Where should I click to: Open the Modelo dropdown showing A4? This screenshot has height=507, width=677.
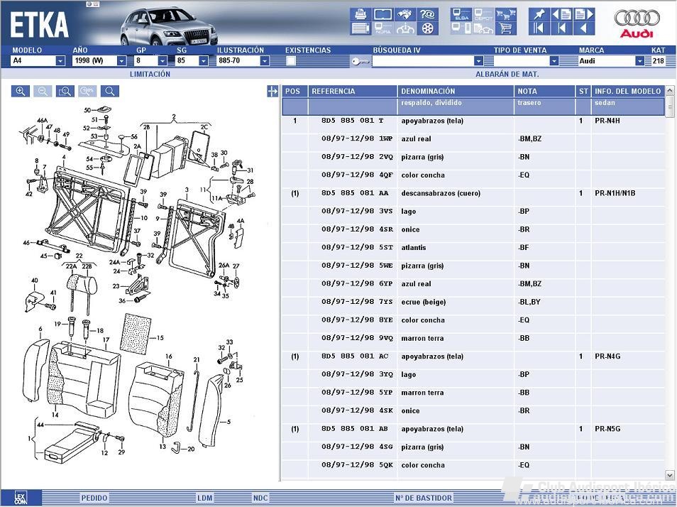[x=60, y=61]
